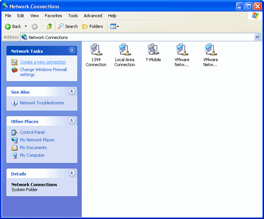Select the 1394 Connection icon
Image resolution: width=264 pixels, height=219 pixels.
point(96,50)
